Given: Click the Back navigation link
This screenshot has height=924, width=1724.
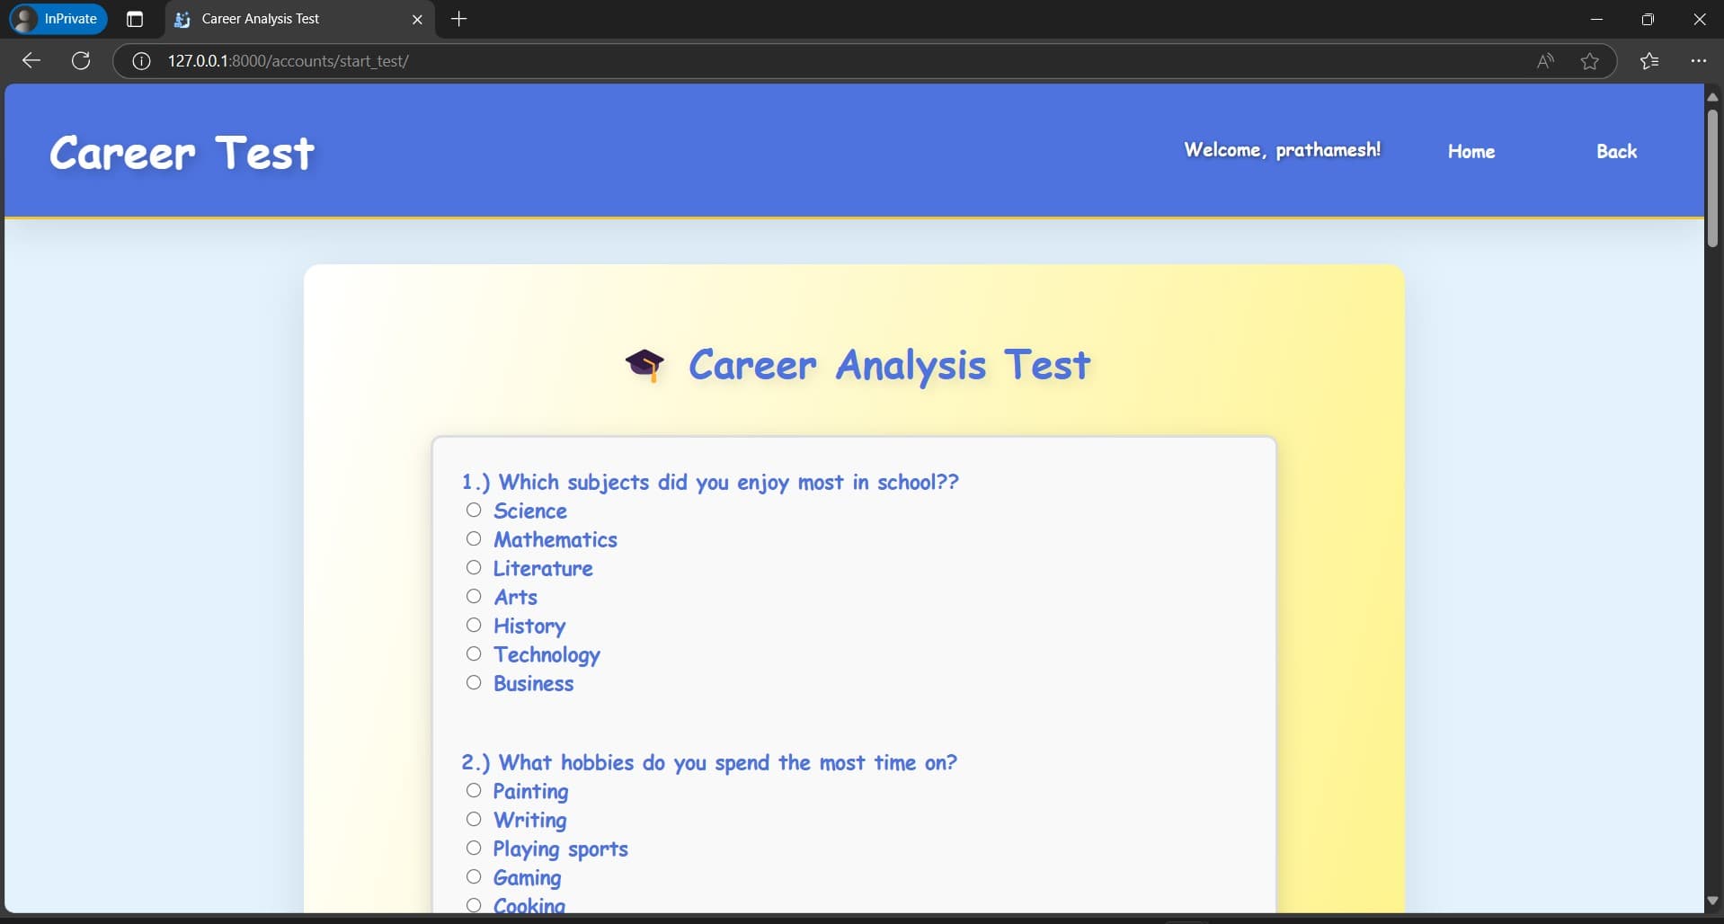Looking at the screenshot, I should [x=1616, y=151].
